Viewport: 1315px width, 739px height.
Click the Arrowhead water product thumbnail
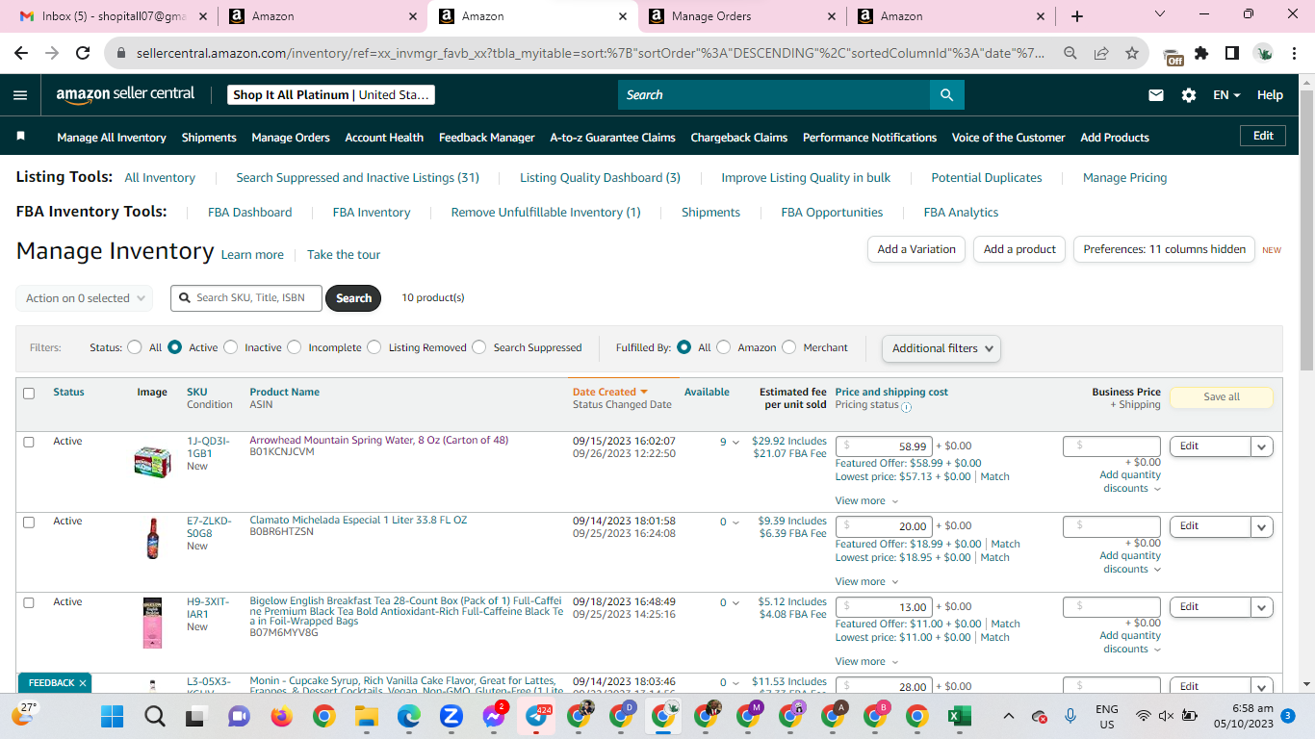[x=152, y=462]
